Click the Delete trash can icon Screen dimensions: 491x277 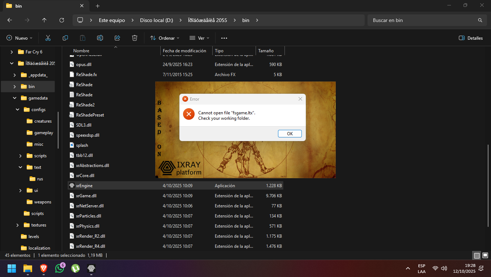[x=135, y=38]
